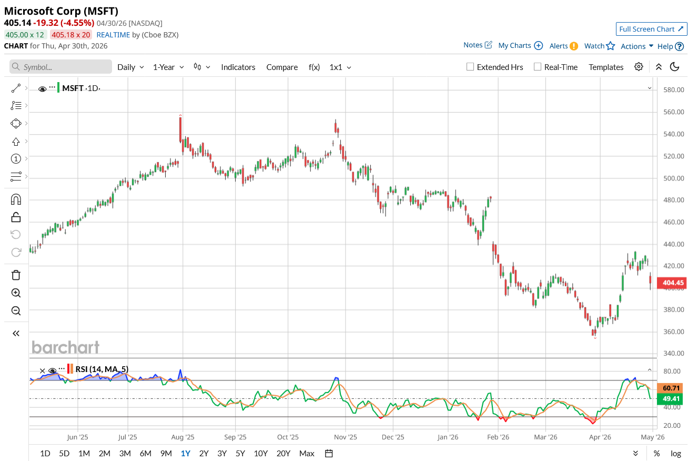Screen dimensions: 688x461
Task: Toggle MSFT series visibility eye icon
Action: [x=43, y=89]
